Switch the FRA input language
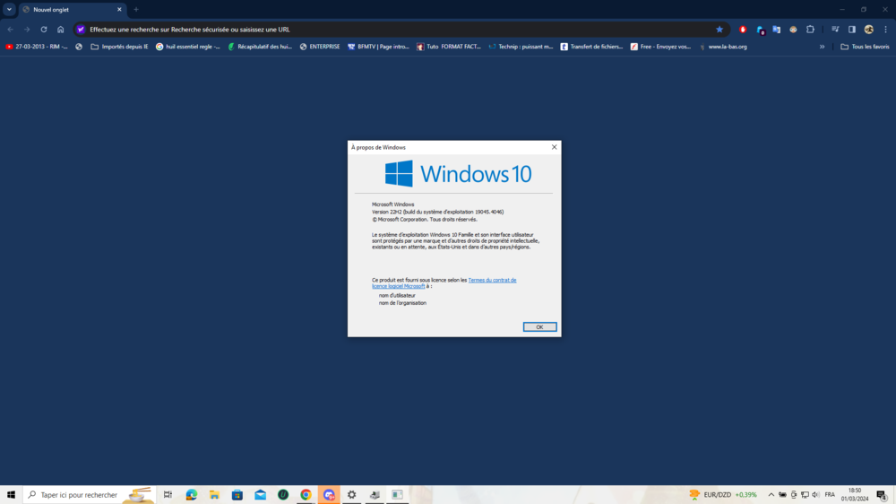 coord(830,494)
